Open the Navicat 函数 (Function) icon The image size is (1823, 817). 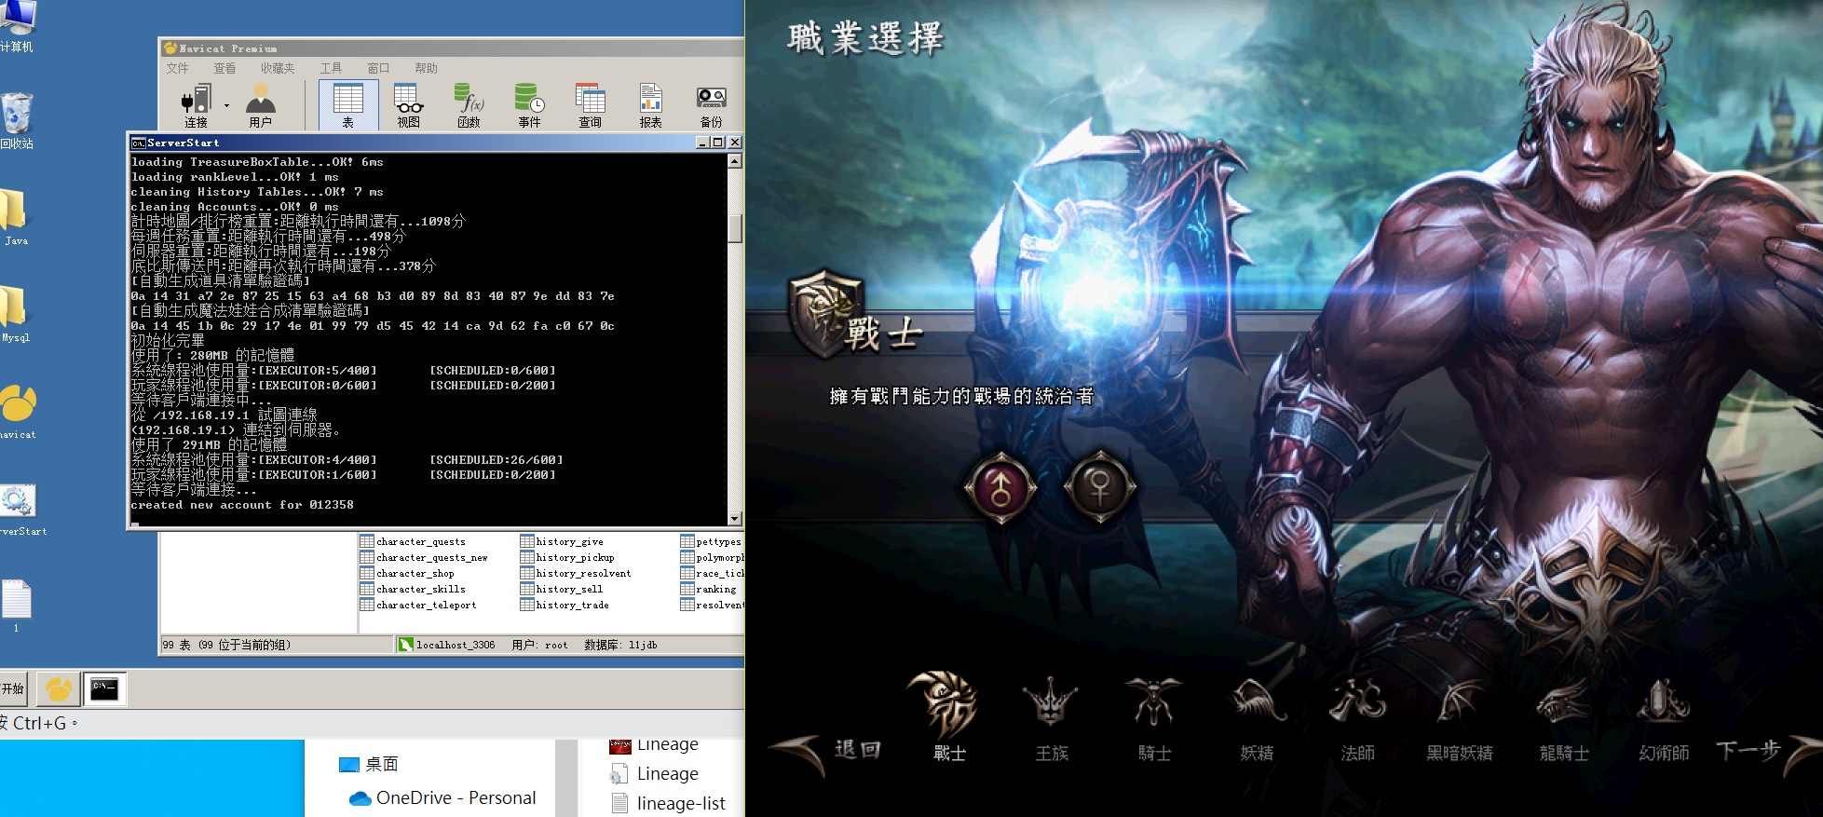pos(469,105)
